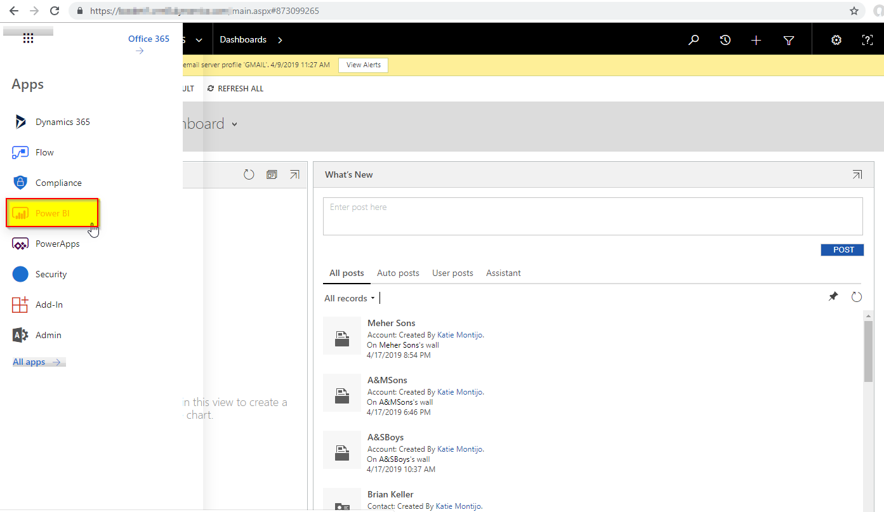The image size is (884, 512).
Task: Pin the activity wall with pushpin icon
Action: (833, 297)
